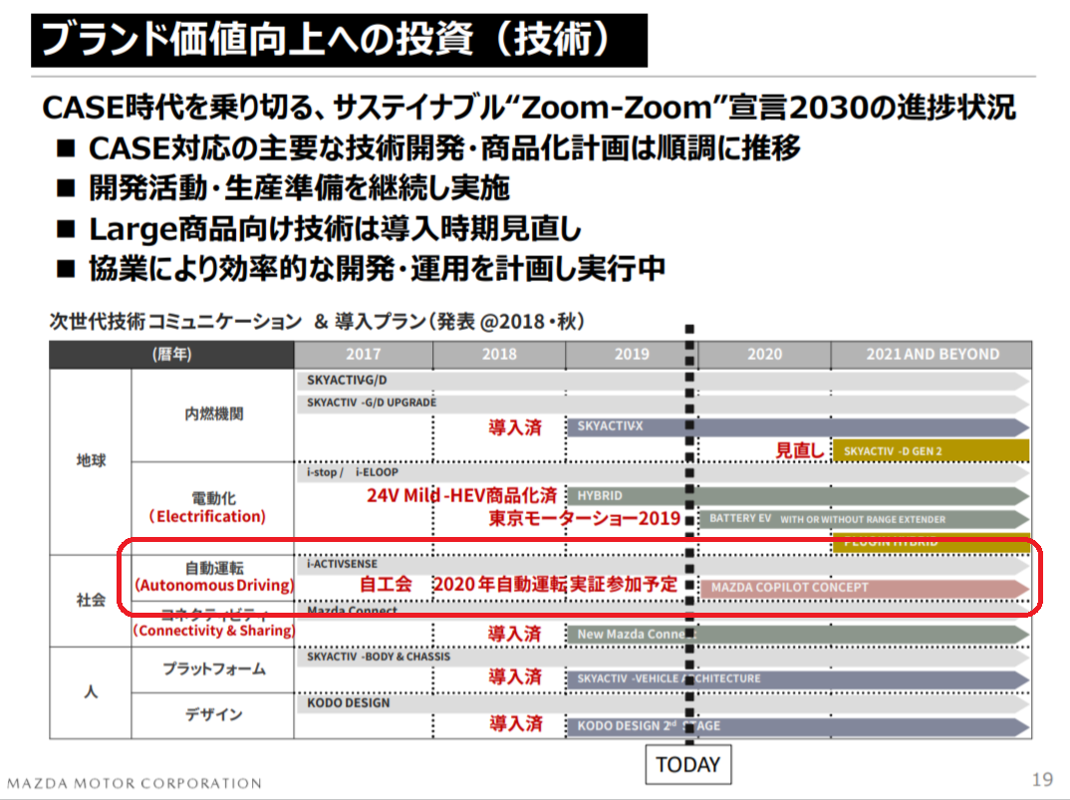The height and width of the screenshot is (800, 1070).
Task: Click the MAZDA COPILOT CONCEPT bar
Action: click(865, 588)
